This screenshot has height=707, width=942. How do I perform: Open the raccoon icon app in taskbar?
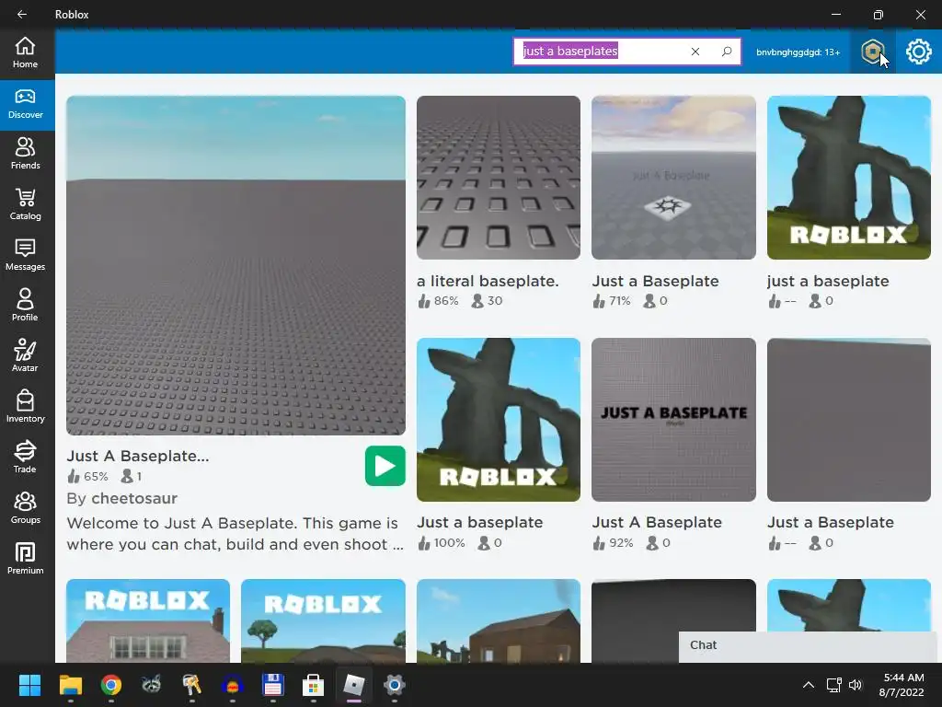[152, 685]
